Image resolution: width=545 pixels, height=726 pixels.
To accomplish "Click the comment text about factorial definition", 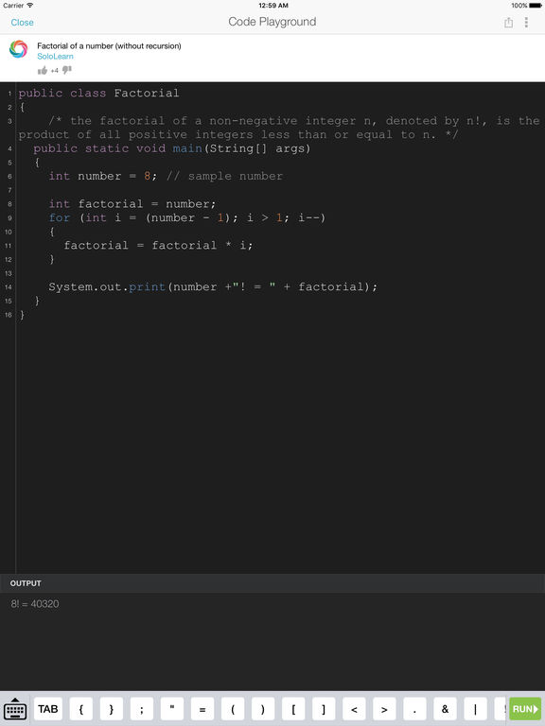I will pyautogui.click(x=279, y=128).
